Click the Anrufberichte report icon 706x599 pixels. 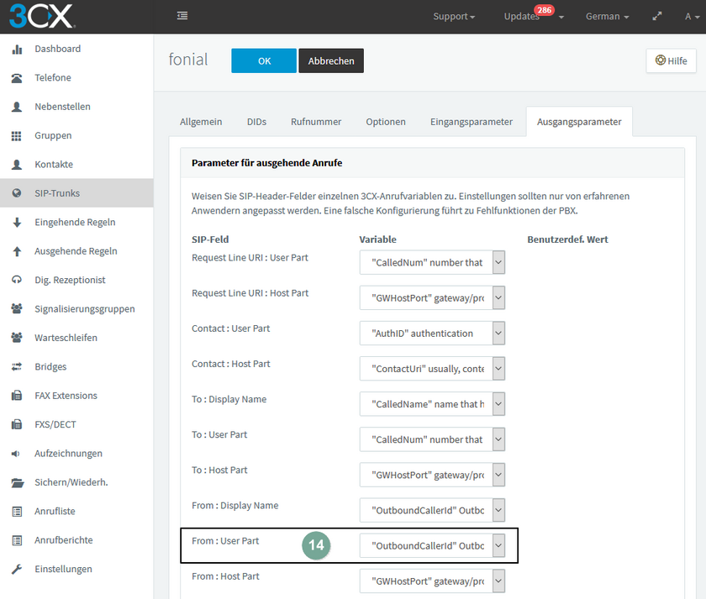click(17, 540)
